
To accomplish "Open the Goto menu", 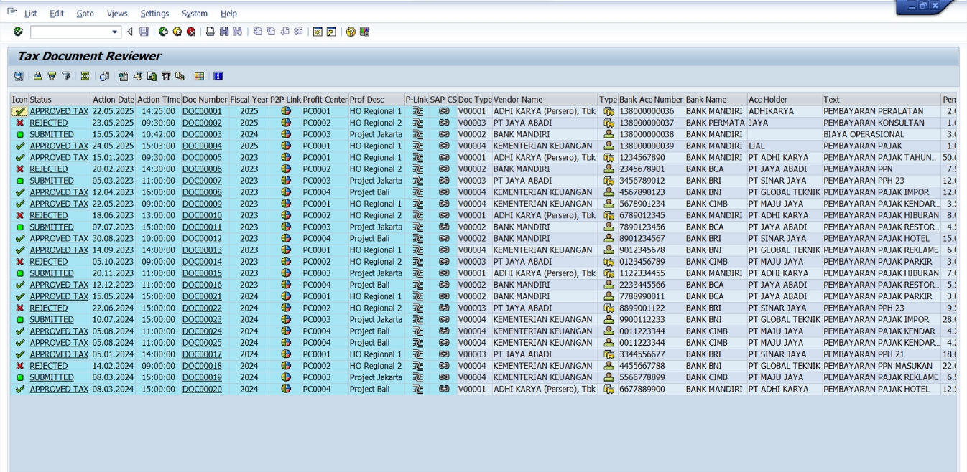I will tap(85, 14).
